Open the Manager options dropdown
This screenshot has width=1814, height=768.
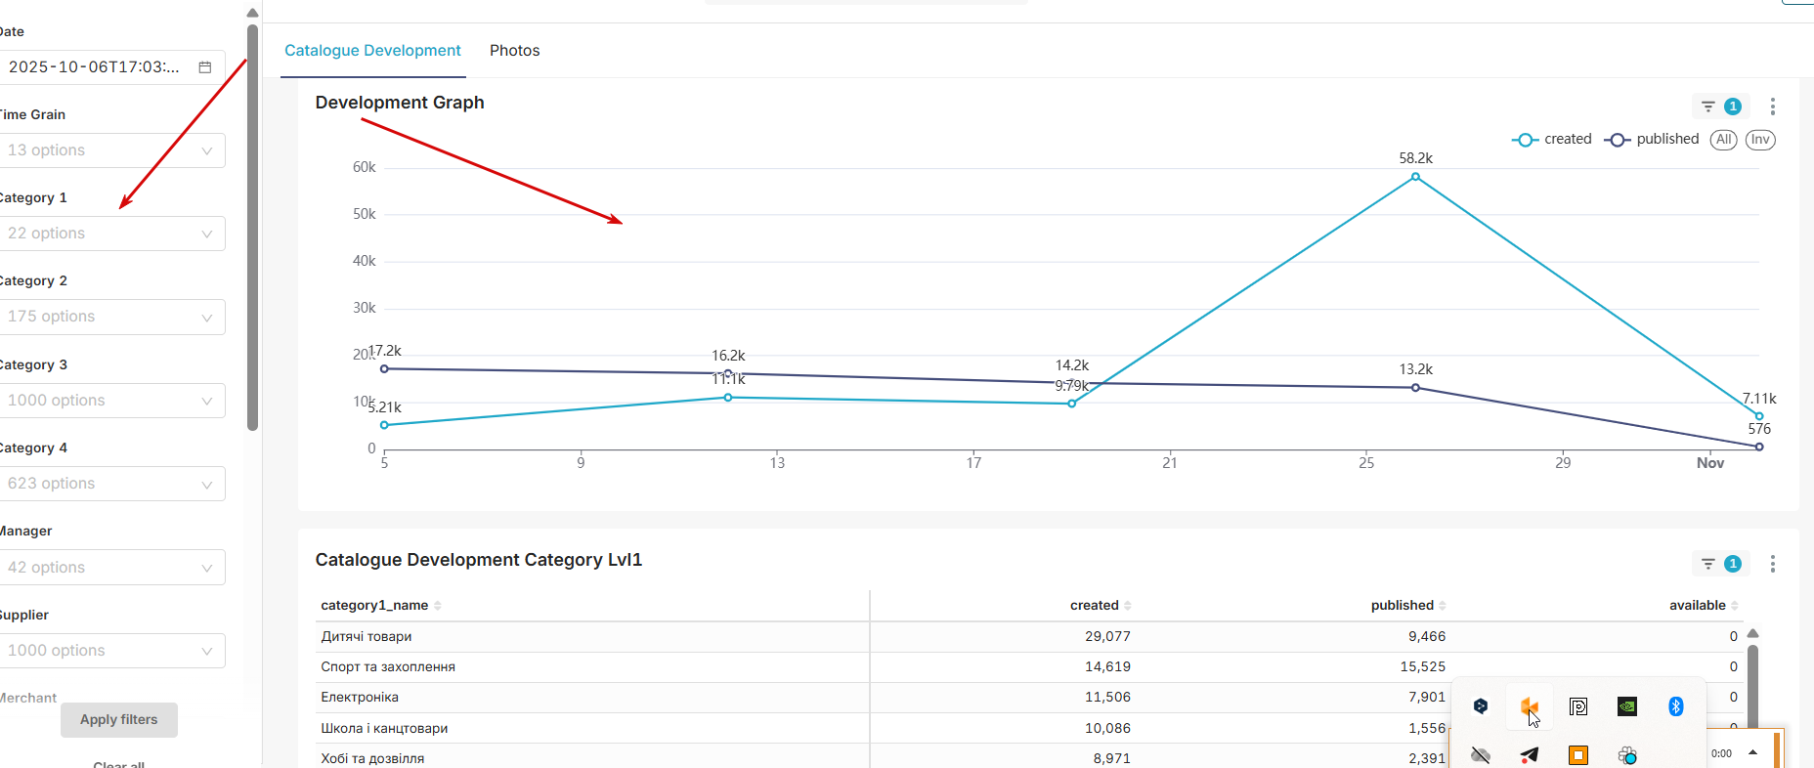(x=112, y=568)
